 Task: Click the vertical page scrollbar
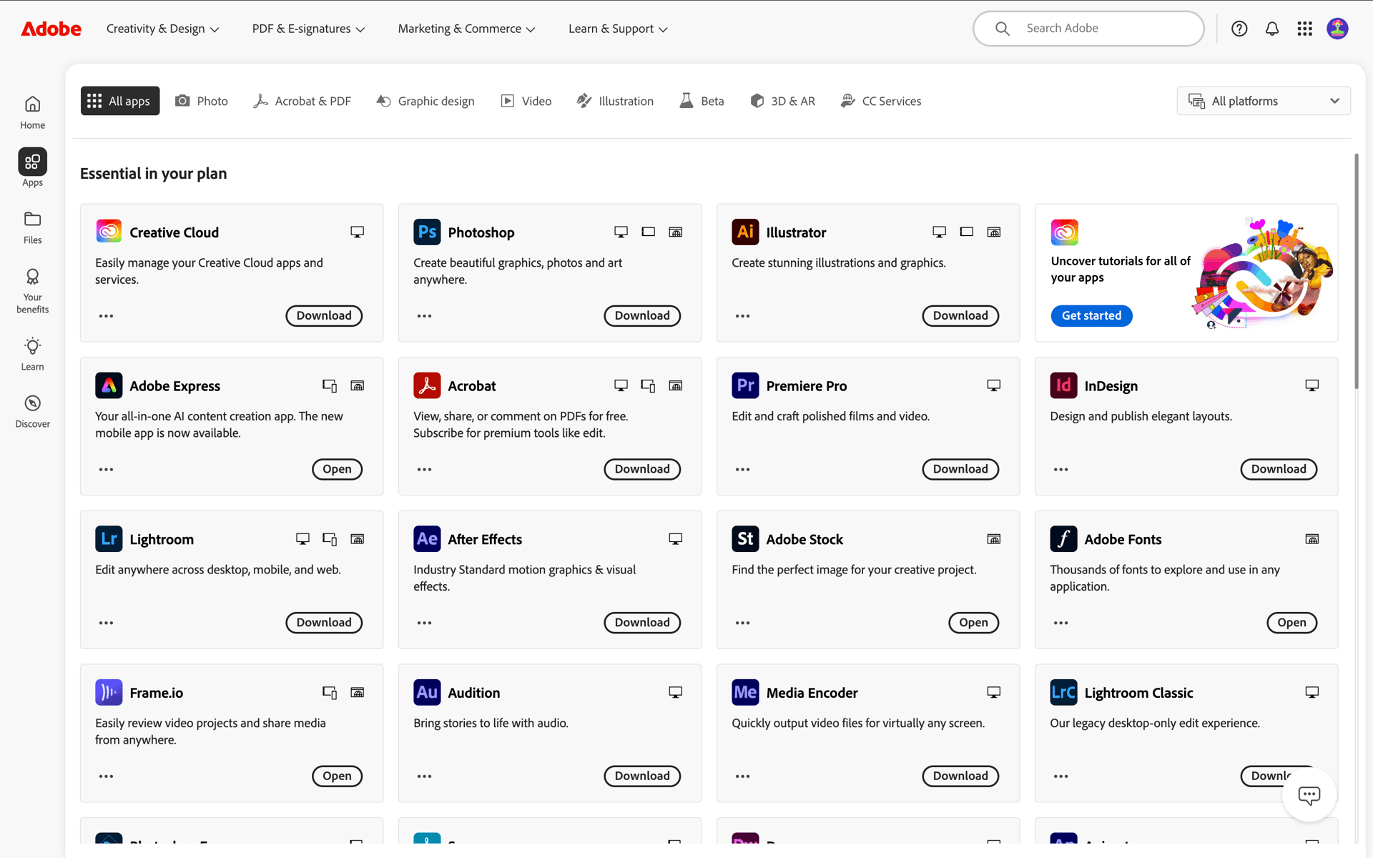coord(1357,272)
